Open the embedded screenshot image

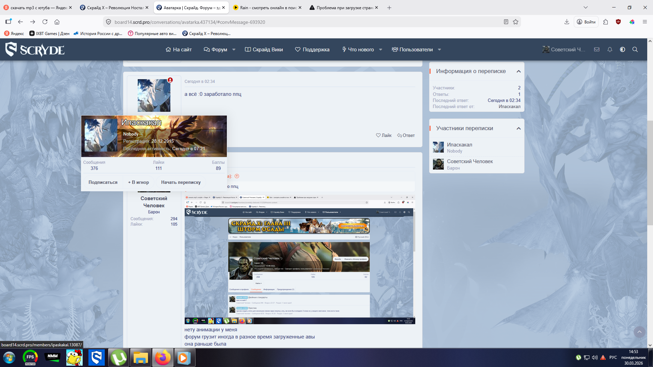(300, 260)
